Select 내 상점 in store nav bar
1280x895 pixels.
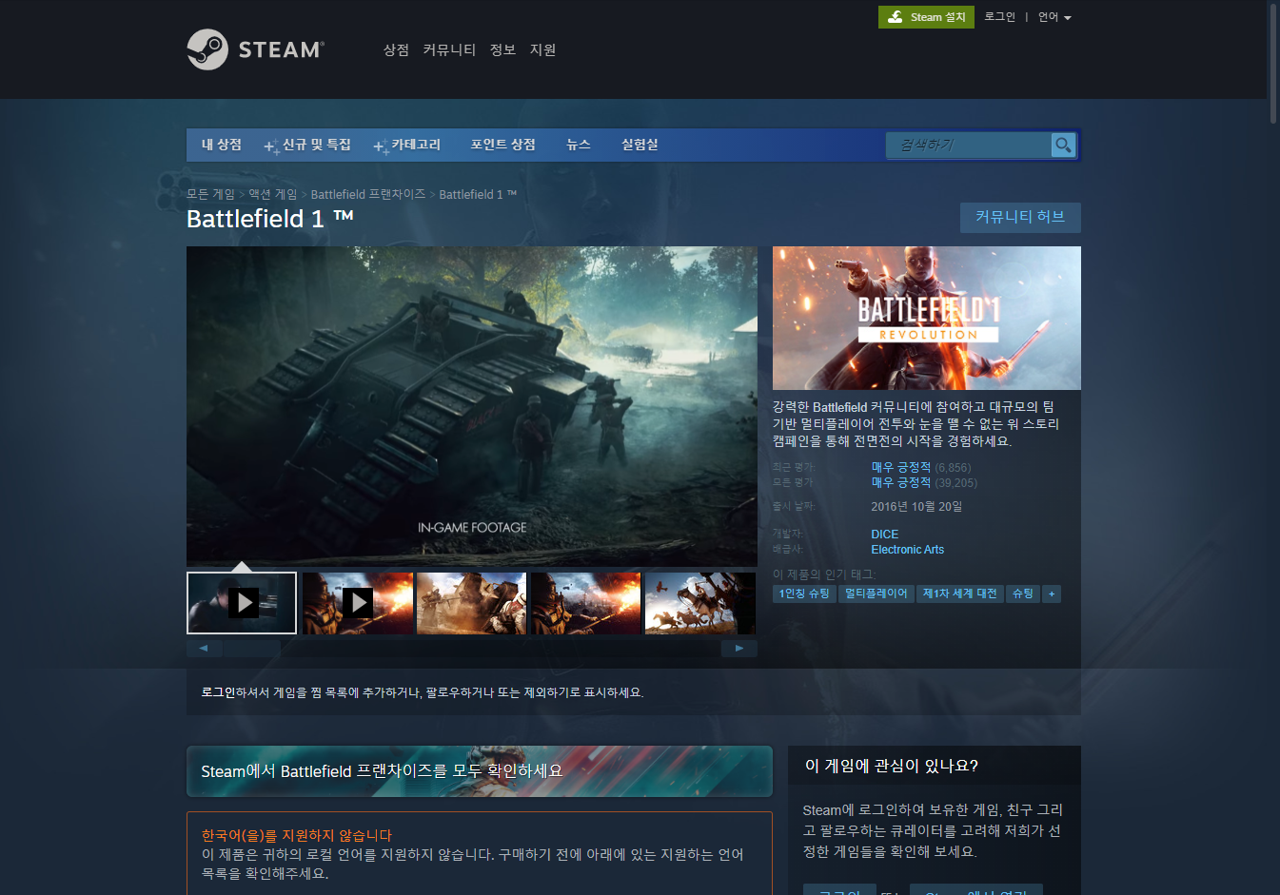(222, 145)
